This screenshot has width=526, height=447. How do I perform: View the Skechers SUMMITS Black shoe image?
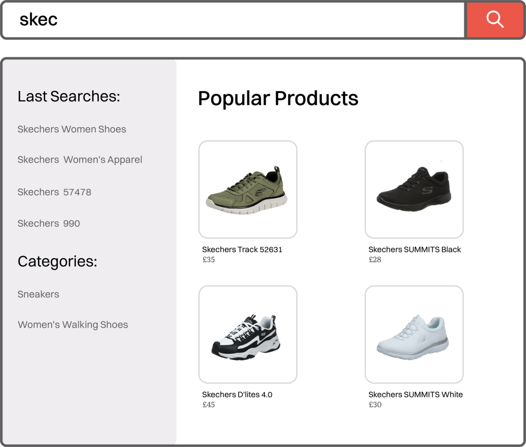coord(414,189)
